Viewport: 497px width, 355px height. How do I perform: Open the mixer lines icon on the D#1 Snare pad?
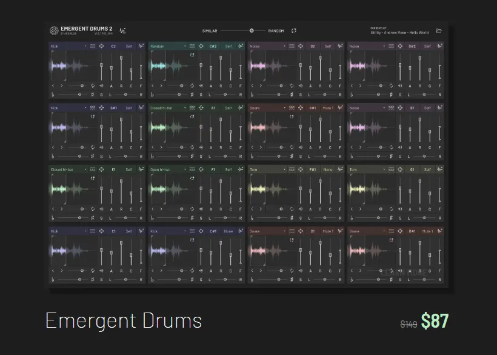(x=391, y=231)
